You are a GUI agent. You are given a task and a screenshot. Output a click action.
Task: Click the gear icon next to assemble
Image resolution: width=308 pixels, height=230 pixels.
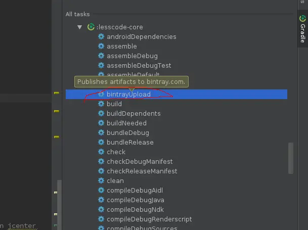101,46
